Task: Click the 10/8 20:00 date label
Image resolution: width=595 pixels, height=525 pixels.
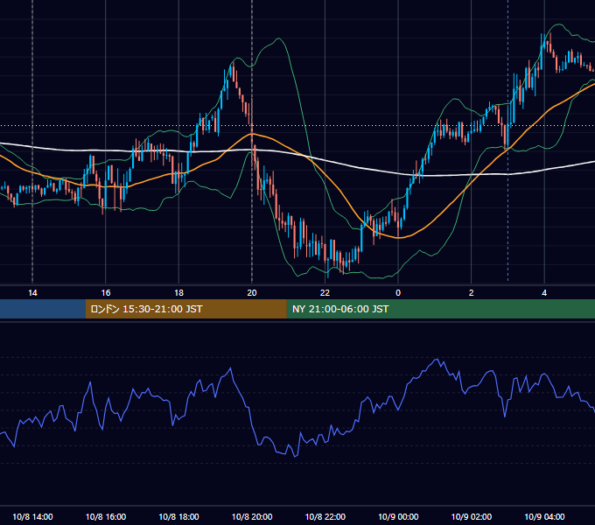Action: (x=252, y=516)
